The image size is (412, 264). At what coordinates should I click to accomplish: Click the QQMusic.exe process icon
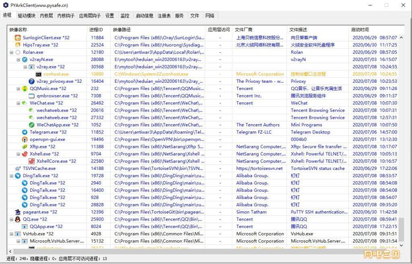pyautogui.click(x=25, y=89)
